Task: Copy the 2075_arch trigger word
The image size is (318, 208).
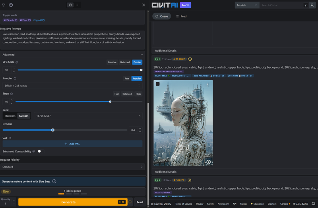Action: [x=16, y=20]
